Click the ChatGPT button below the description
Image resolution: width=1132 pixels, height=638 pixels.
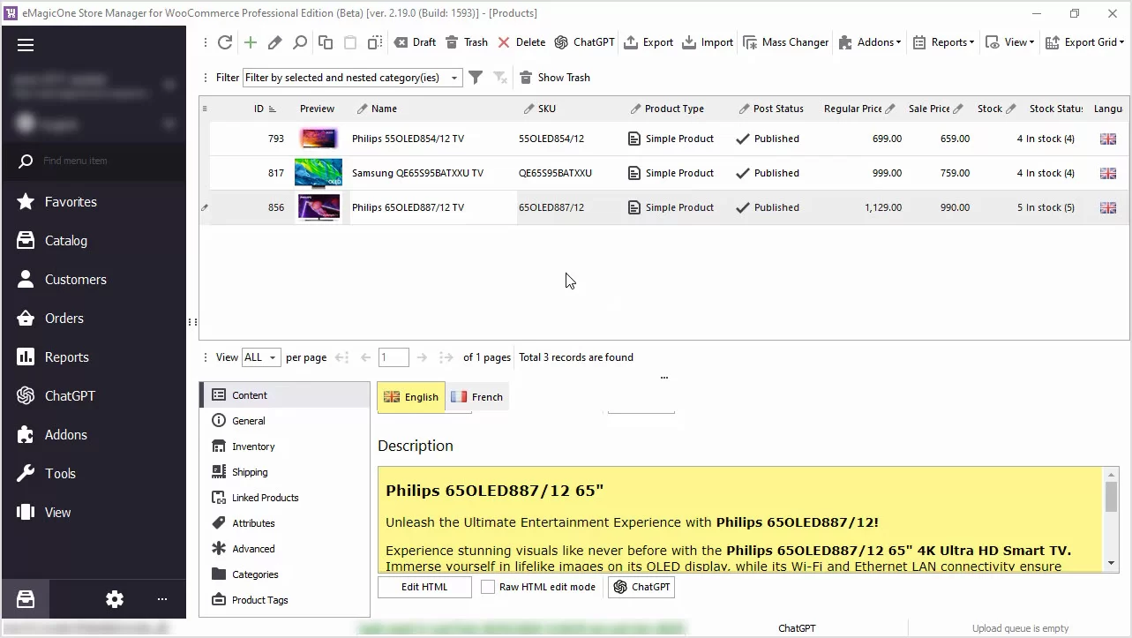pos(641,587)
